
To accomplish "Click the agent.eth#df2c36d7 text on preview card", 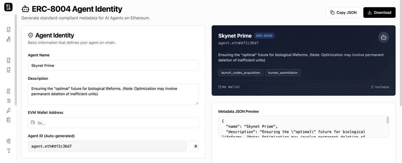I will pyautogui.click(x=238, y=43).
